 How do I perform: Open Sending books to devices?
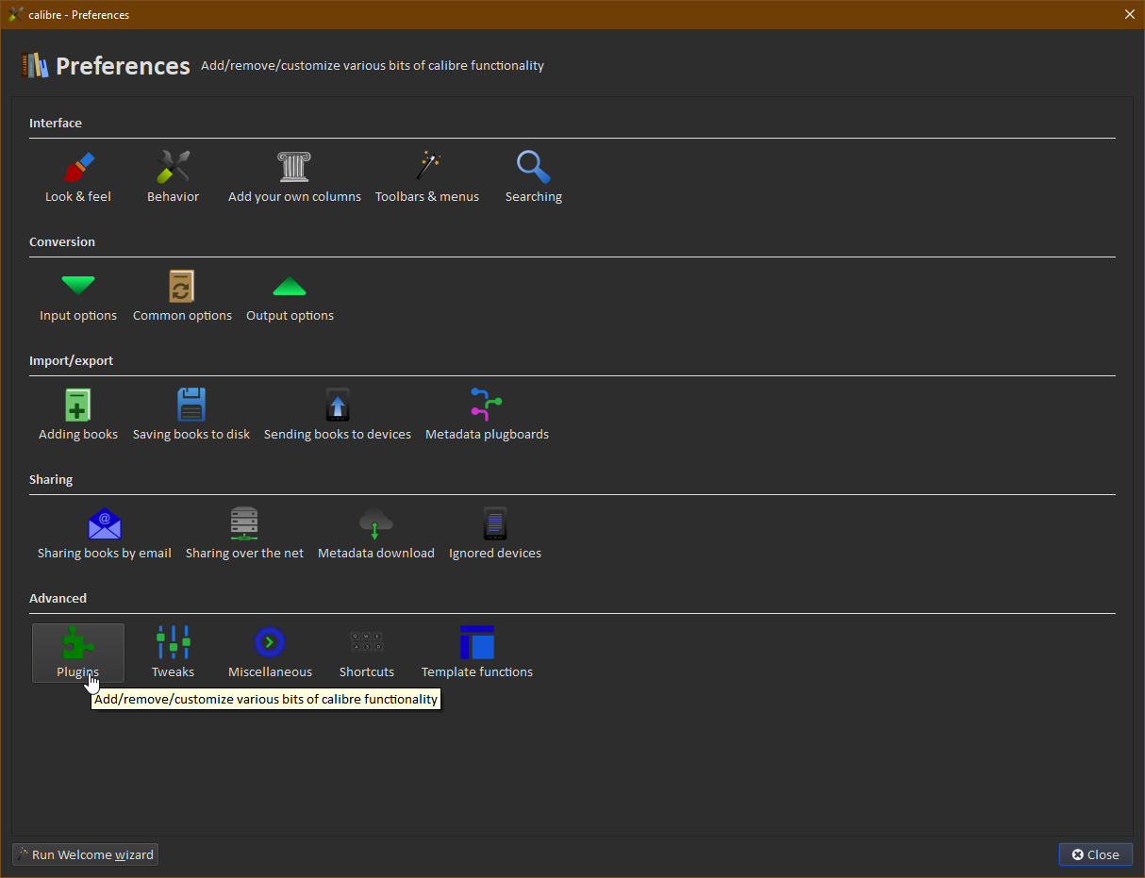338,415
